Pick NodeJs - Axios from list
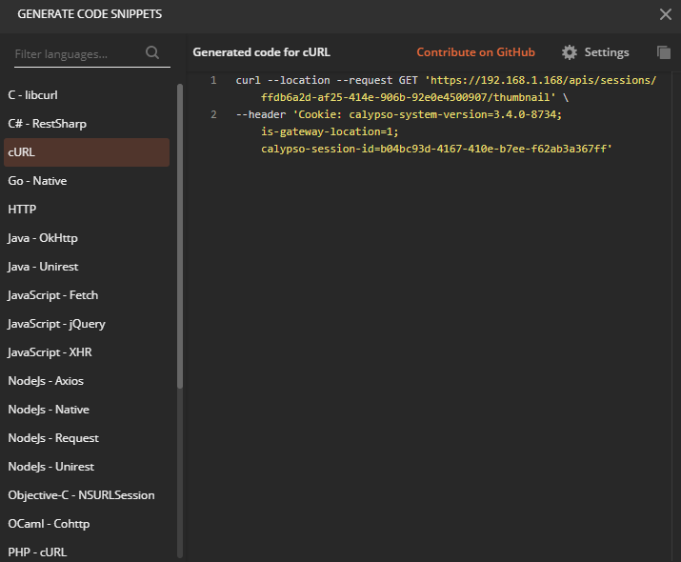 click(46, 381)
